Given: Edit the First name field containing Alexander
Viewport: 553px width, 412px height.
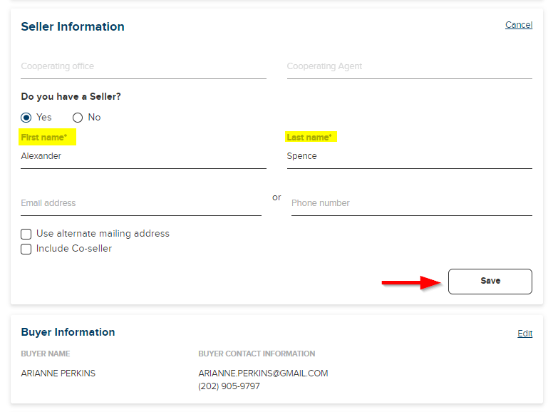Looking at the screenshot, I should tap(143, 156).
